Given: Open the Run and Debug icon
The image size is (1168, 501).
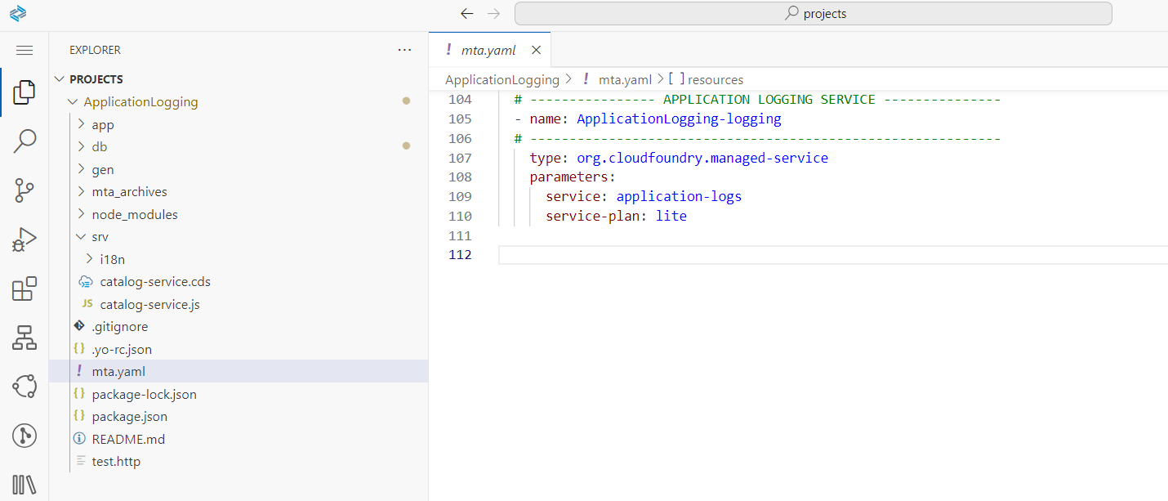Looking at the screenshot, I should [24, 239].
